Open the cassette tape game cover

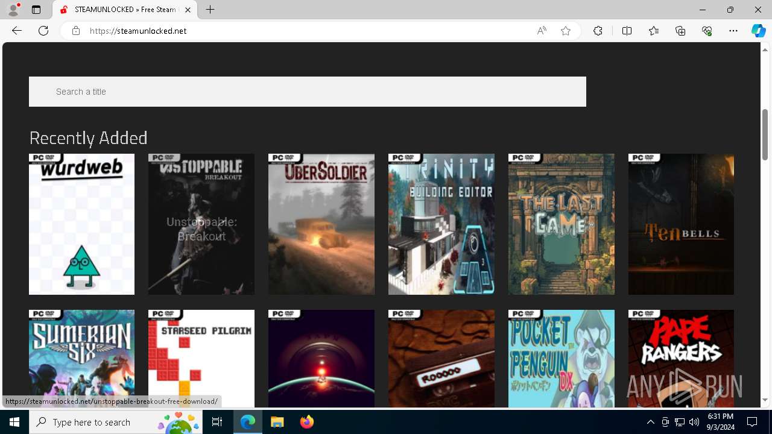[x=441, y=359]
